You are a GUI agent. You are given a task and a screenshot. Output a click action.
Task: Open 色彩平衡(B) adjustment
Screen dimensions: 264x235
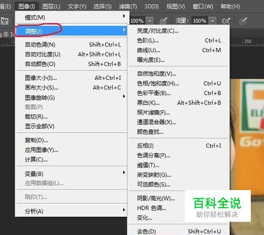tap(178, 93)
